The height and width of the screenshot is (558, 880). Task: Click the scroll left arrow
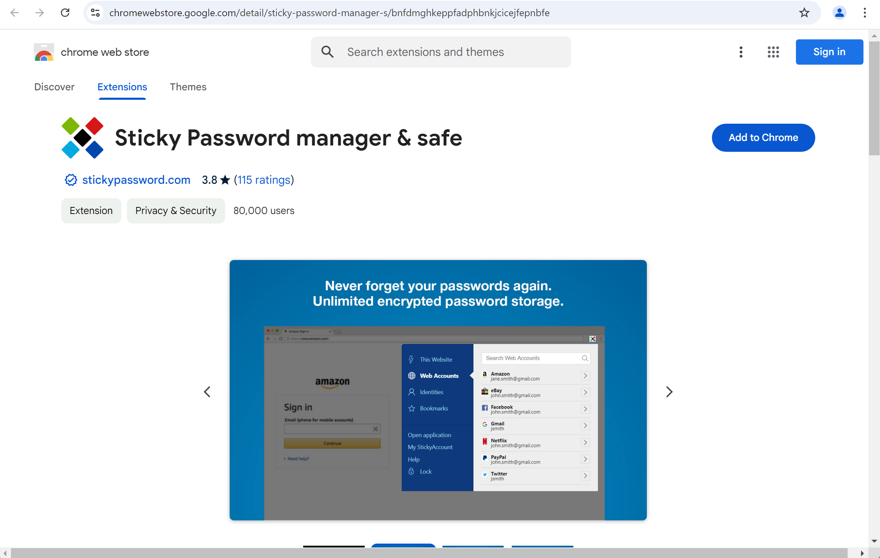pyautogui.click(x=4, y=553)
